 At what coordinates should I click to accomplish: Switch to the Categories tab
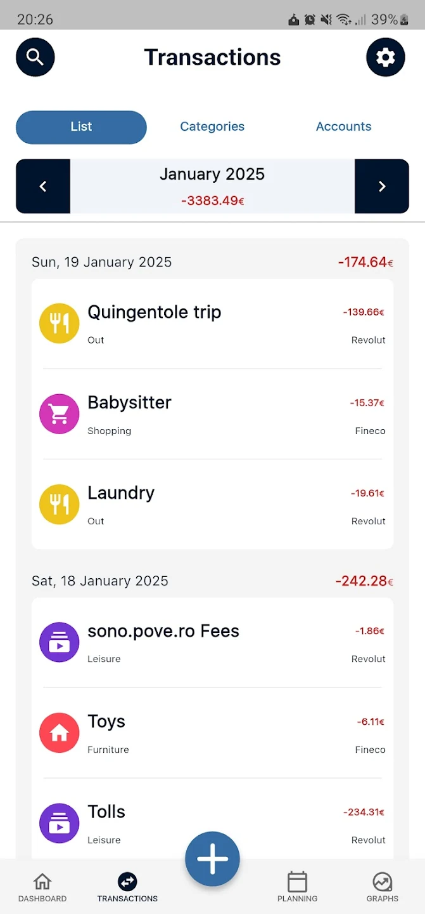click(x=212, y=127)
